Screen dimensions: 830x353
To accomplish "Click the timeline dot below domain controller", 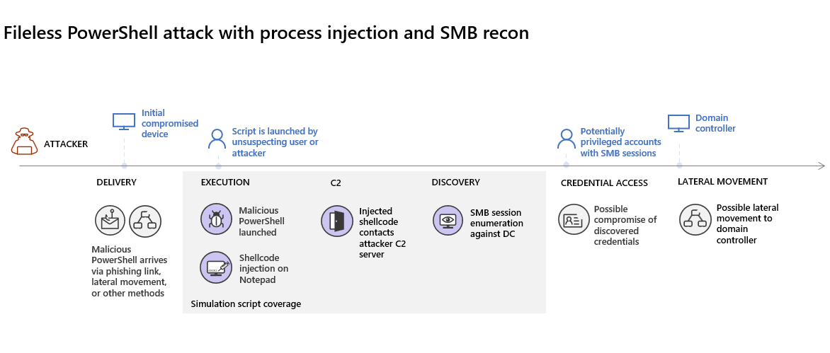I will tap(679, 165).
